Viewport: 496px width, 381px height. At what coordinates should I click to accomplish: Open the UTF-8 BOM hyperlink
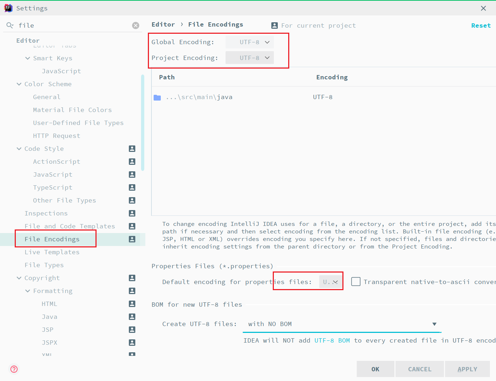332,340
